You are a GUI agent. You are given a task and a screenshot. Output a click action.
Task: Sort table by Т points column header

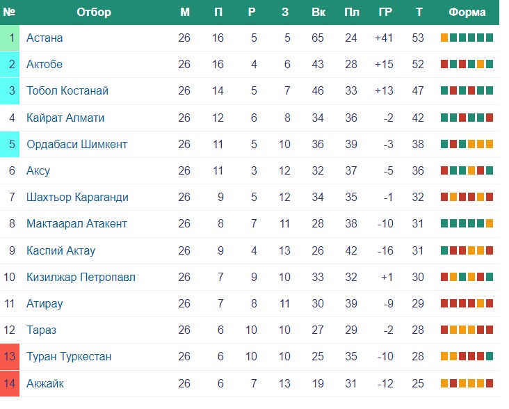tap(419, 12)
